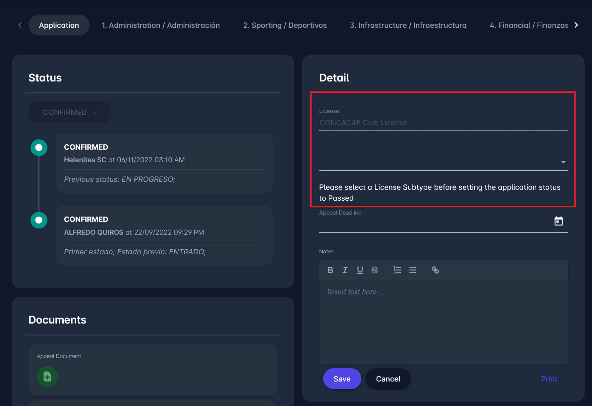Screen dimensions: 592x406
Task: Toggle strikethrough text formatting
Action: [375, 270]
